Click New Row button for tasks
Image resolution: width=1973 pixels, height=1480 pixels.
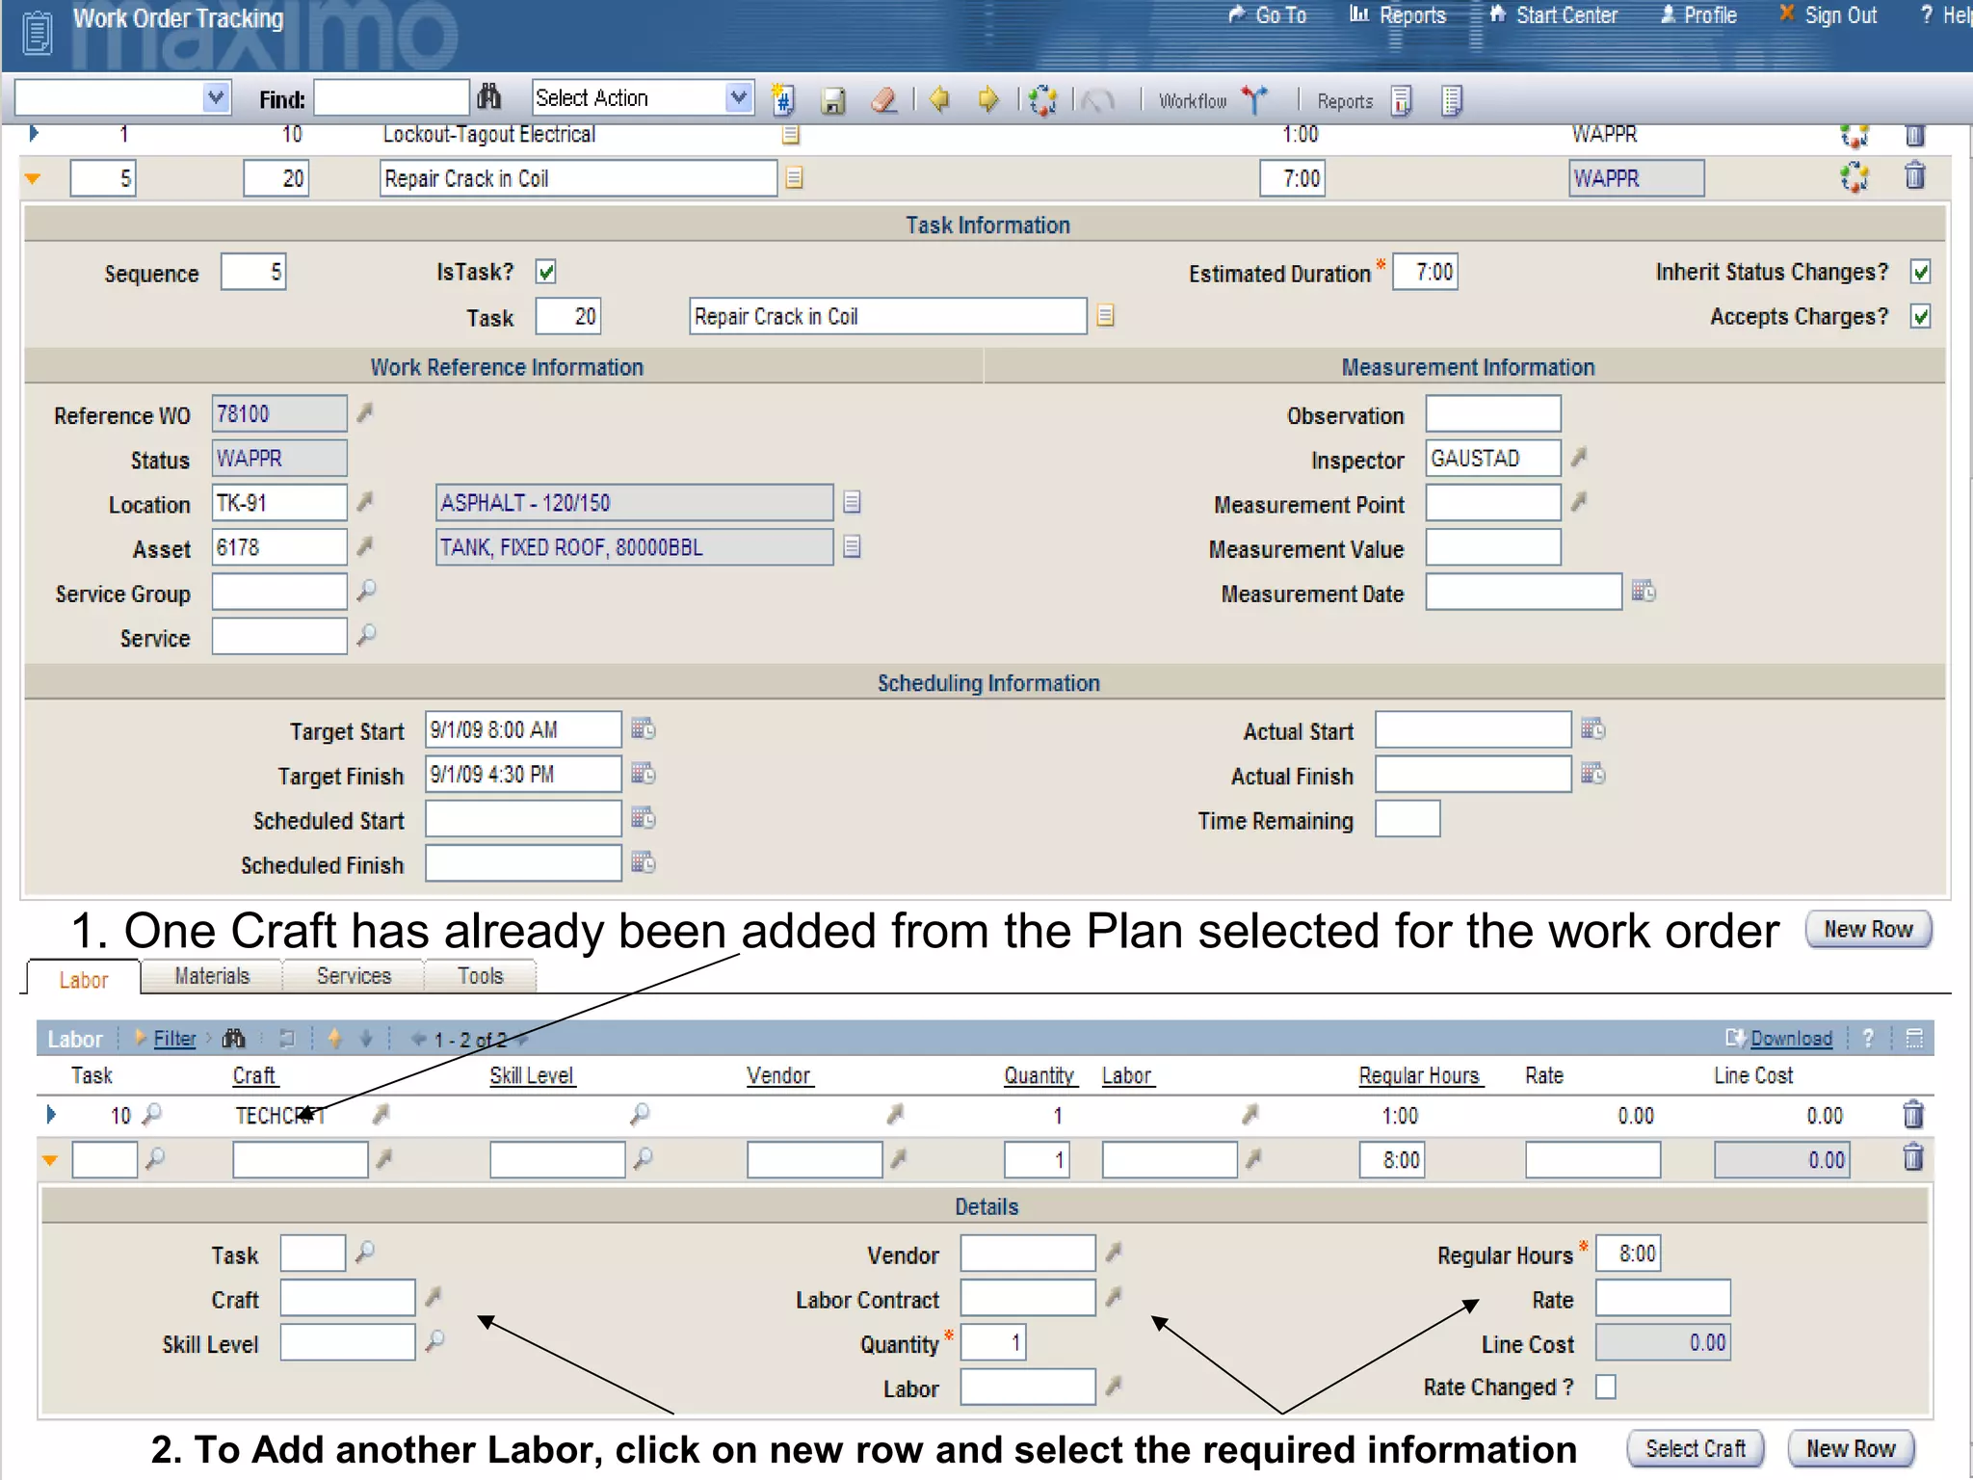[x=1868, y=930]
